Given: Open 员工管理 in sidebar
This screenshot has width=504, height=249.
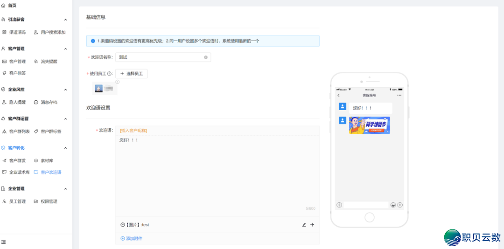Looking at the screenshot, I should 14,201.
